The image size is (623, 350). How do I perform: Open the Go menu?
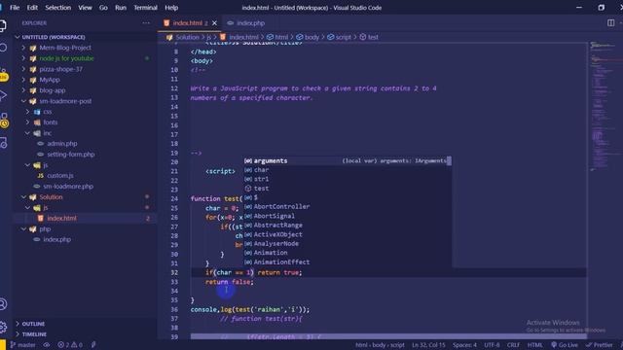tap(103, 8)
